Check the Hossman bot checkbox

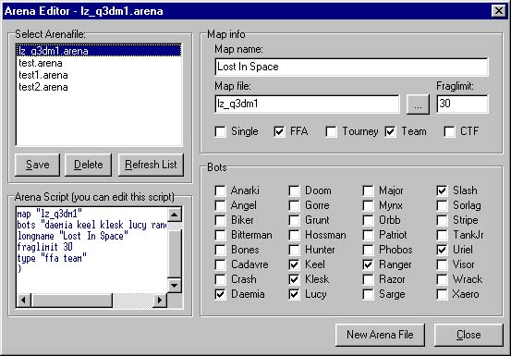(294, 235)
